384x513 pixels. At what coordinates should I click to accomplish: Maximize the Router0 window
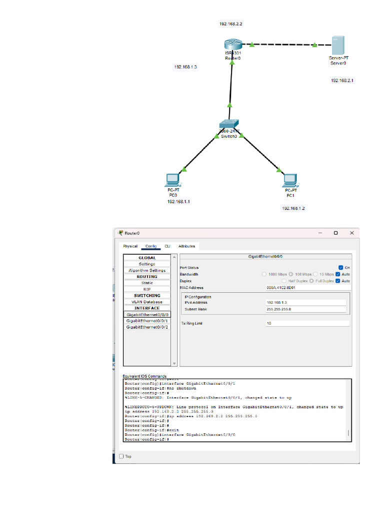335,233
